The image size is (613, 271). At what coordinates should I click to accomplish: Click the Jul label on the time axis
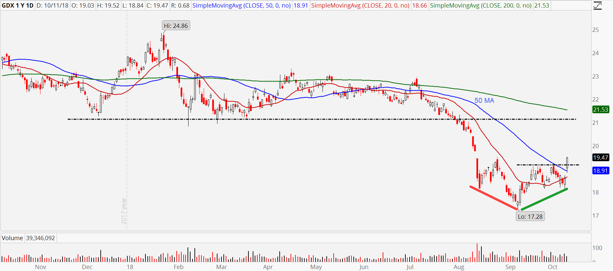410,267
